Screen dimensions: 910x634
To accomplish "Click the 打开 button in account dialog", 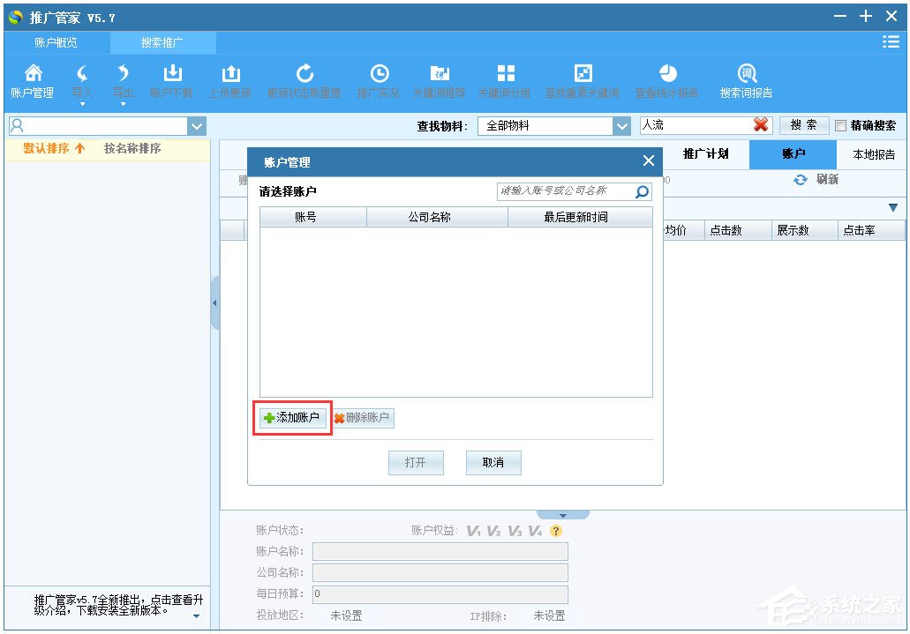I will pyautogui.click(x=416, y=462).
